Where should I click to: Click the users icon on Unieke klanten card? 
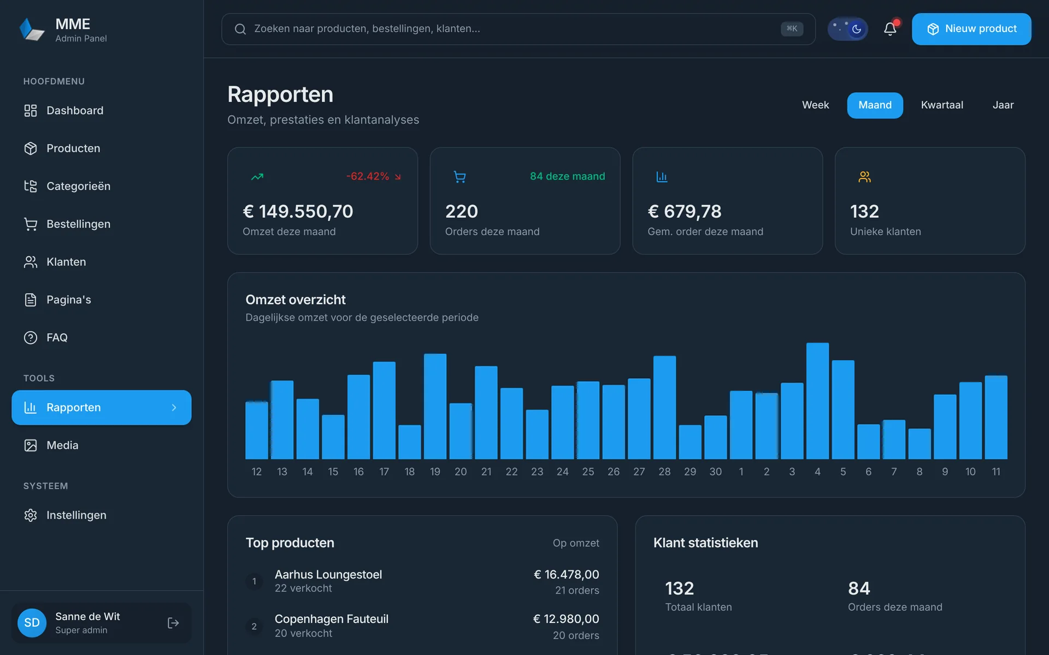(x=864, y=177)
